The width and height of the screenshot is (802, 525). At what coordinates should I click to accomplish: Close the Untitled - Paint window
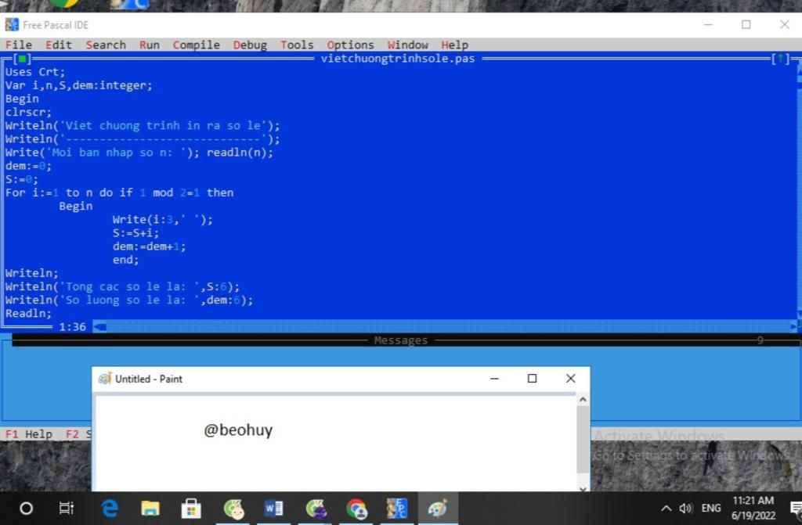pyautogui.click(x=571, y=379)
